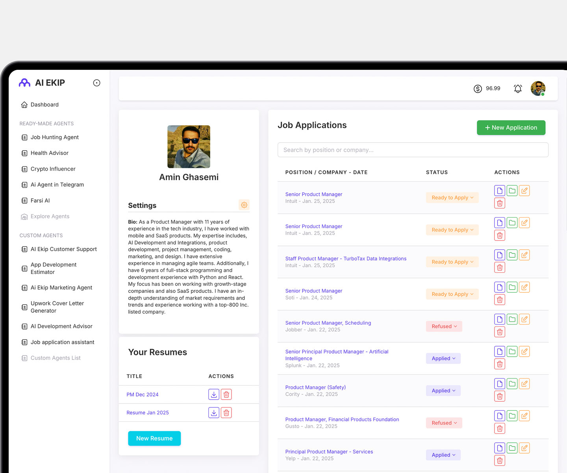The image size is (567, 473).
Task: Toggle the sidebar collapse circle button
Action: click(96, 83)
